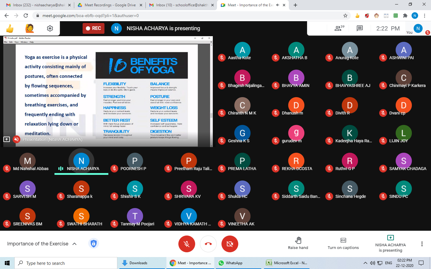Open the Chrome three-dot menu
The image size is (431, 269).
click(x=424, y=16)
